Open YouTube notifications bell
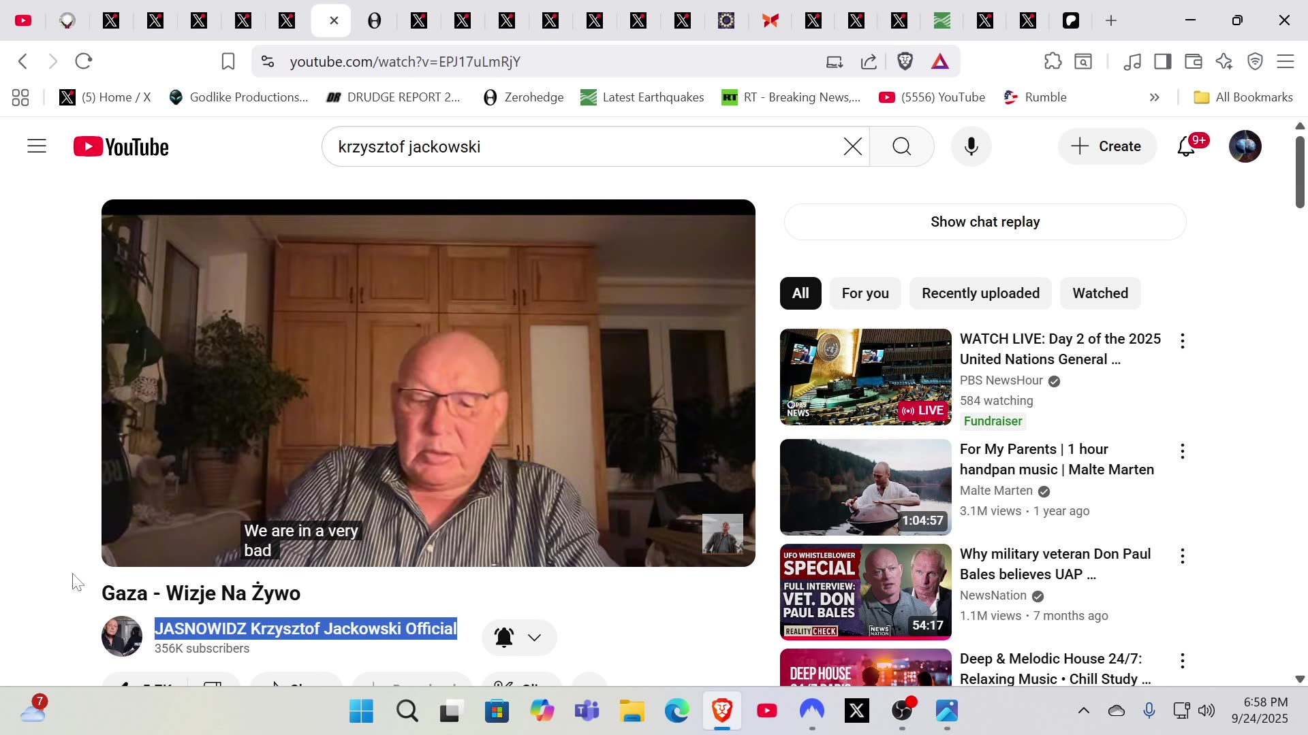Screen dimensions: 1308x735 tap(1186, 146)
